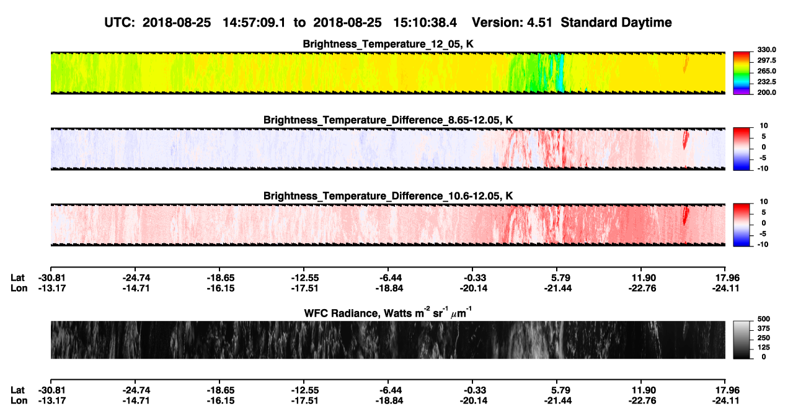Click the UTC time range header
806x414 pixels.
coord(285,22)
